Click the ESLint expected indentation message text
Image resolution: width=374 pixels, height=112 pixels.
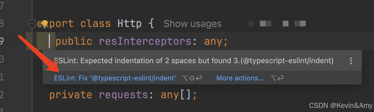point(194,61)
